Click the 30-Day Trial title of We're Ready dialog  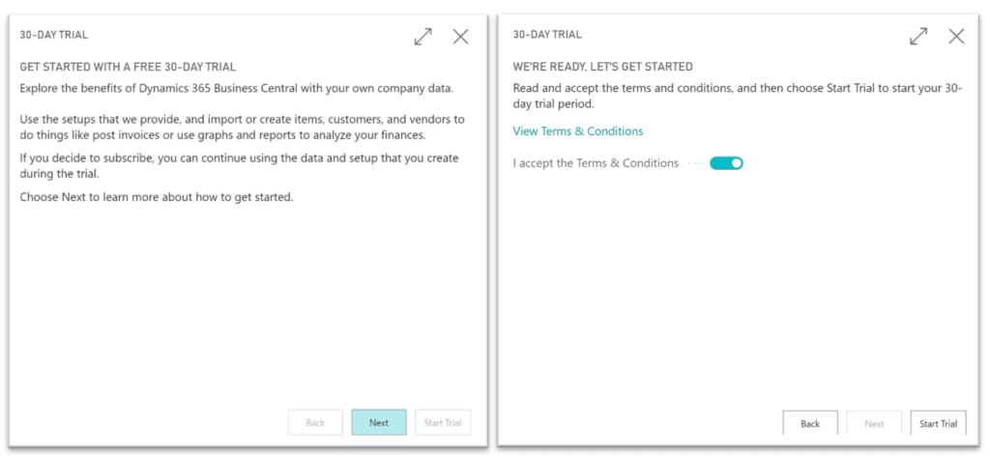(547, 36)
